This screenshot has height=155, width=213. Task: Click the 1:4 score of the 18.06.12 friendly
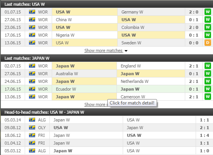point(205,135)
